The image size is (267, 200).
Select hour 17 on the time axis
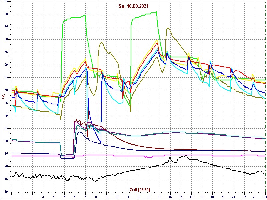[x=191, y=197]
